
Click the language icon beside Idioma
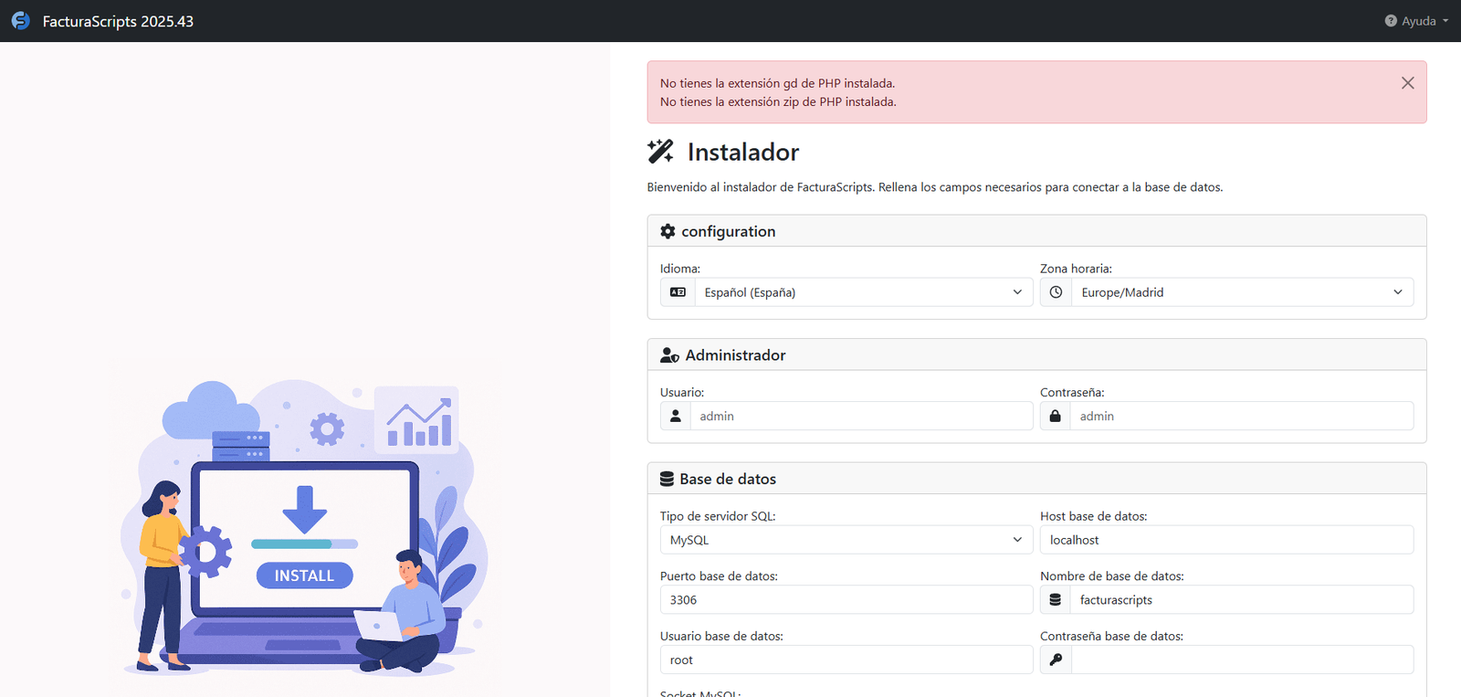[x=678, y=292]
